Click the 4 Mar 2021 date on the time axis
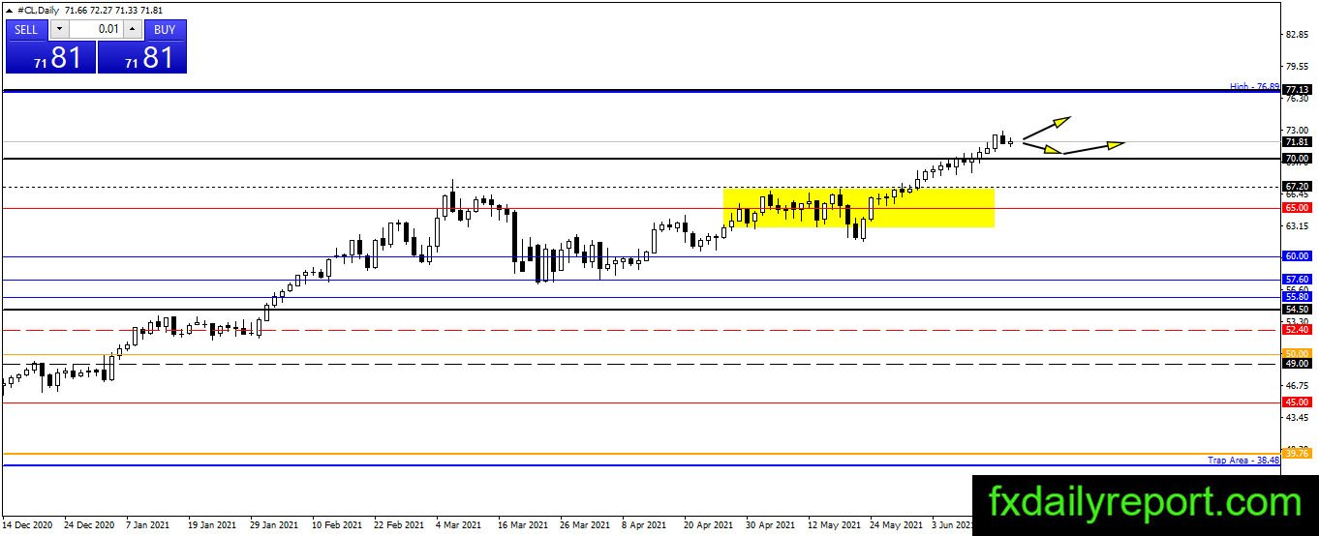 [458, 525]
